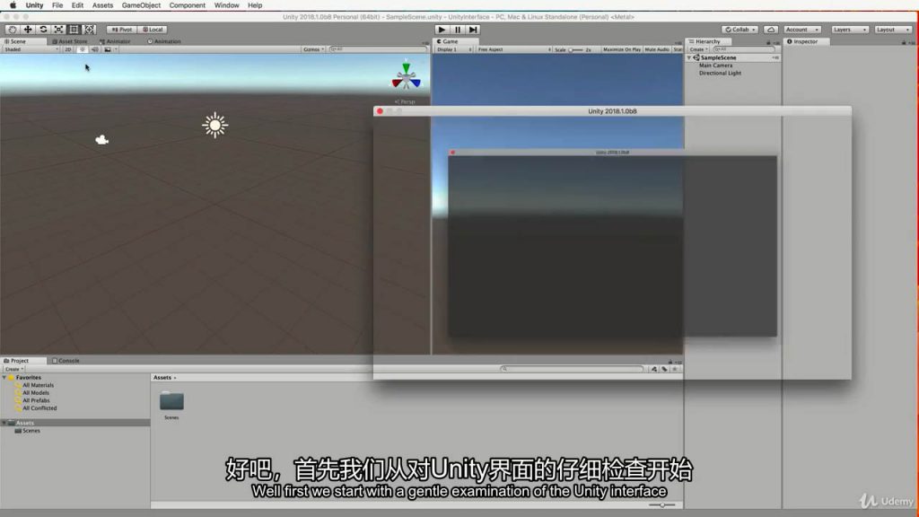Click the scene orientation gizmo
Viewport: 919px width, 517px height.
(407, 77)
